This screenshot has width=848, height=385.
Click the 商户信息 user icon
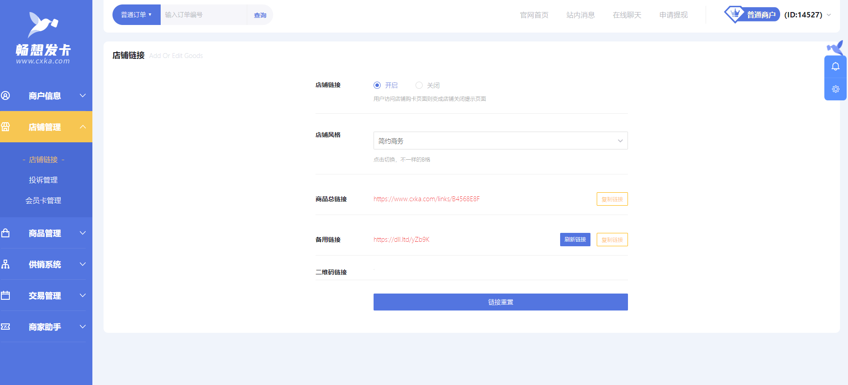click(6, 95)
